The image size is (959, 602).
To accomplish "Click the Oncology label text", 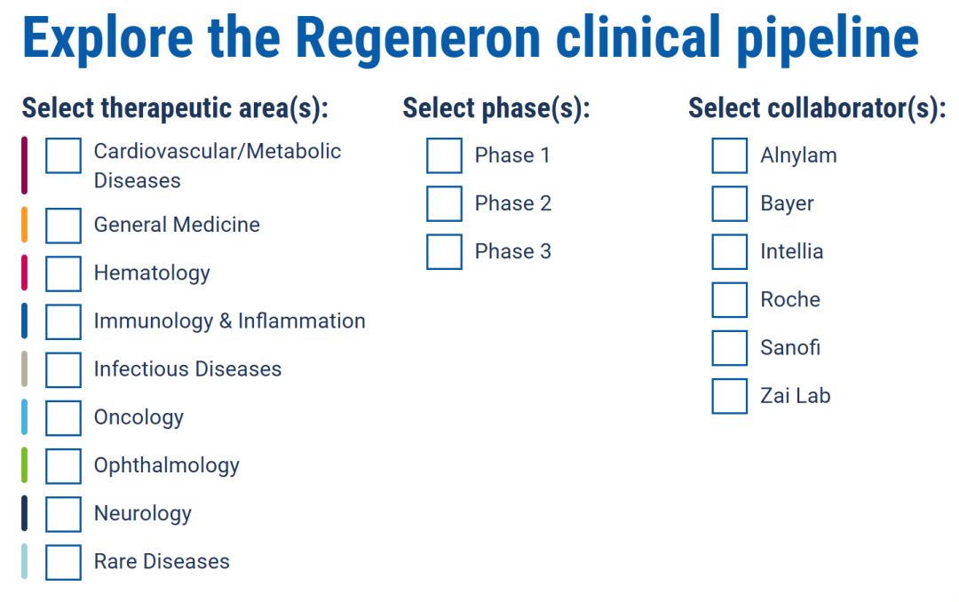I will click(139, 417).
